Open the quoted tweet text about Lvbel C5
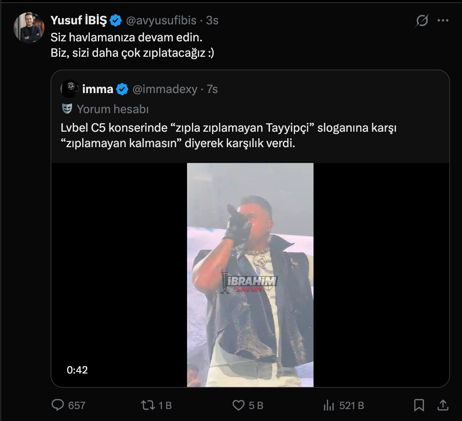The height and width of the screenshot is (421, 462). [x=228, y=135]
